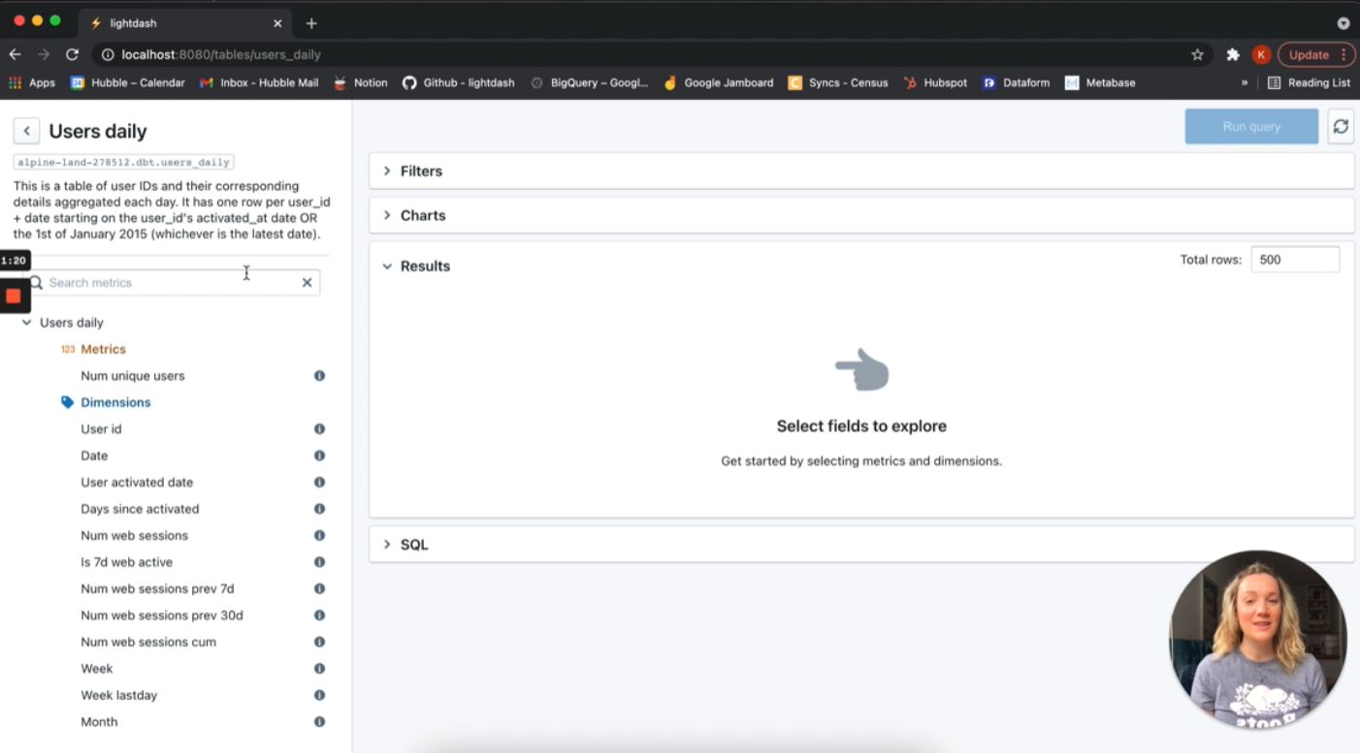Open the Reading List in bookmarks bar

coord(1309,82)
